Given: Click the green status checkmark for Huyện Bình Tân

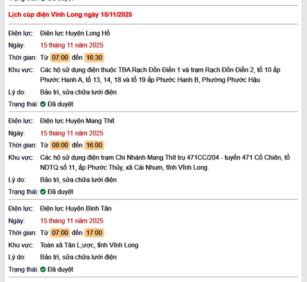Looking at the screenshot, I should 43,270.
